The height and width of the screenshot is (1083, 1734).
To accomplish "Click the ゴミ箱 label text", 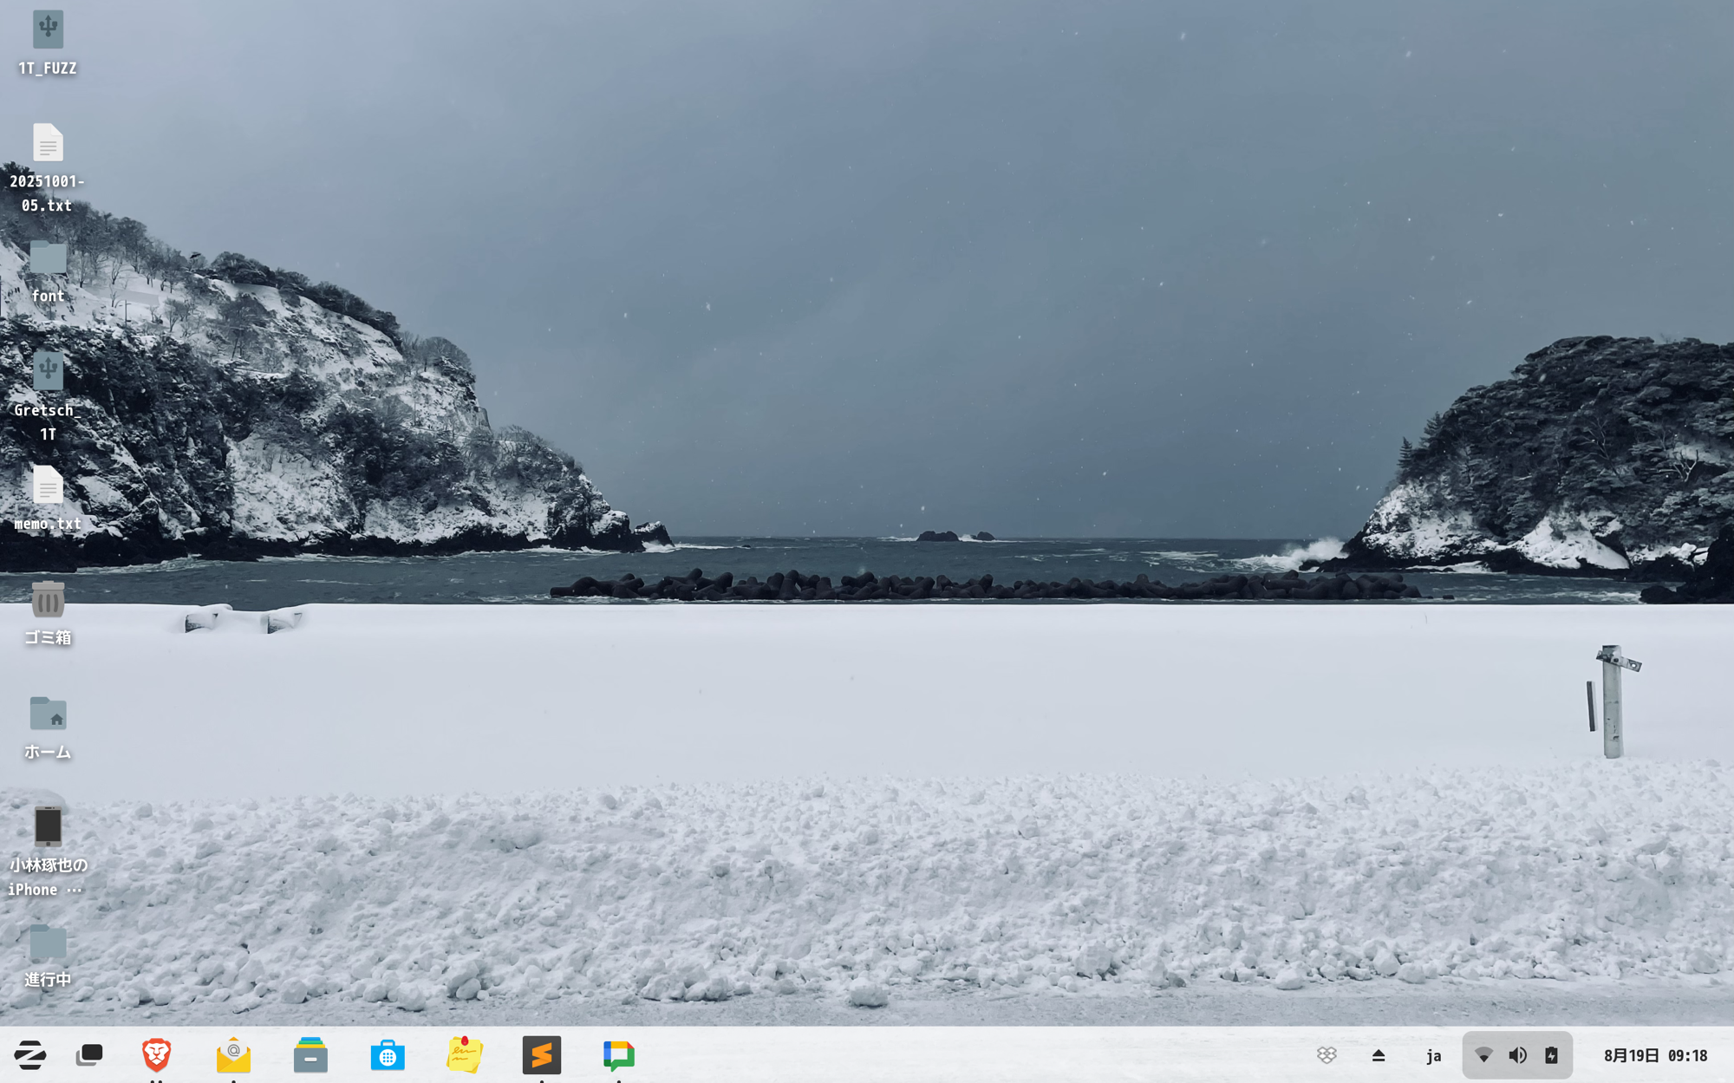I will (48, 637).
